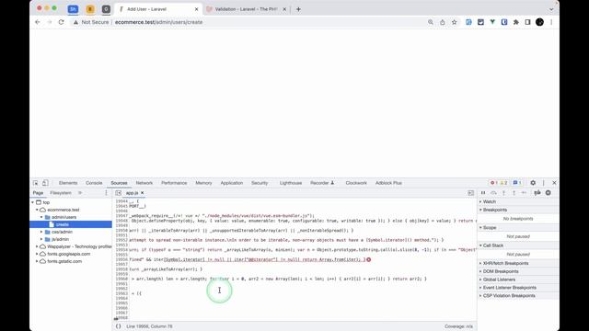
Task: Collapse the ecommerce.test domain node
Action: tap(37, 210)
